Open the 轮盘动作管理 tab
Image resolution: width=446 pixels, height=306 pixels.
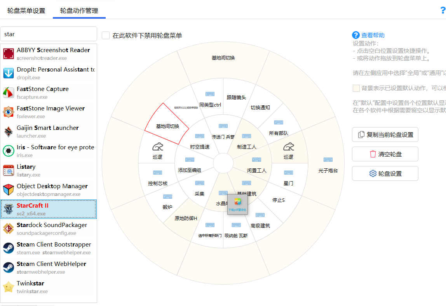tap(79, 11)
